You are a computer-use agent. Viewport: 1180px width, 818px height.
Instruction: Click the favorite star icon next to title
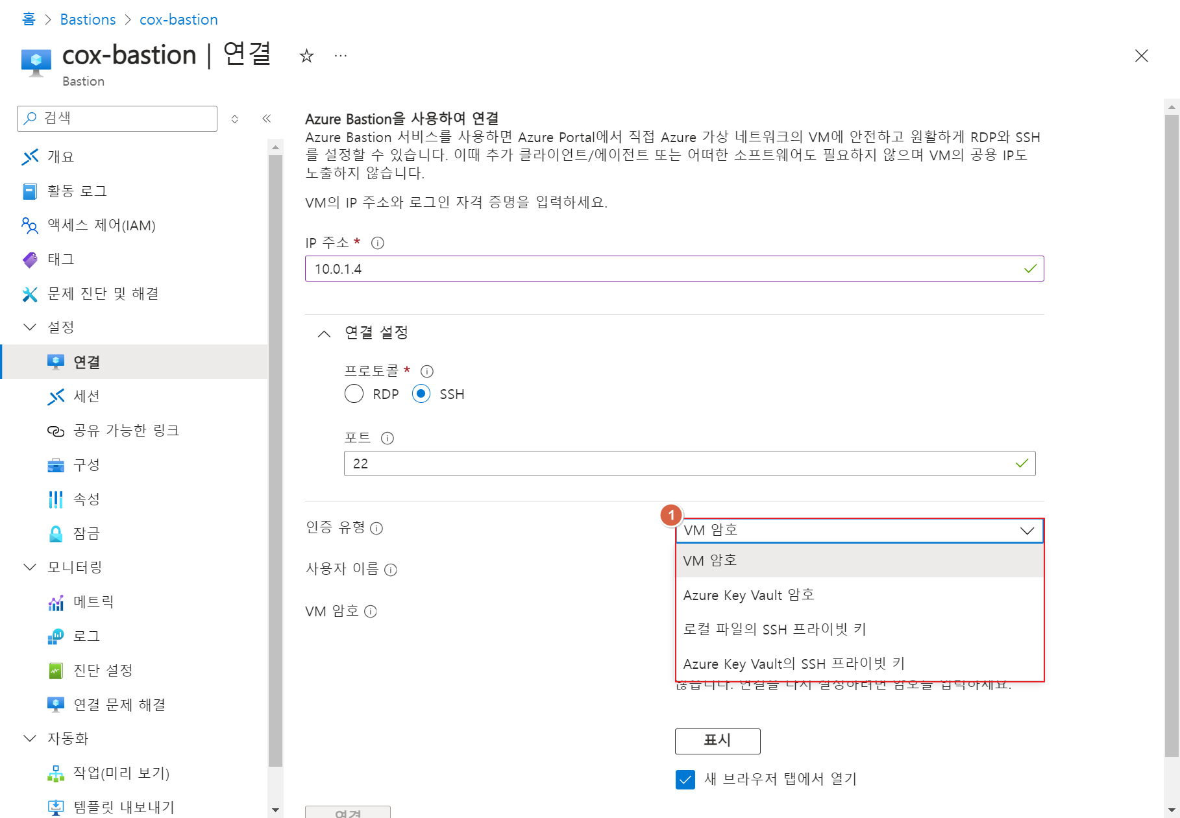(306, 56)
